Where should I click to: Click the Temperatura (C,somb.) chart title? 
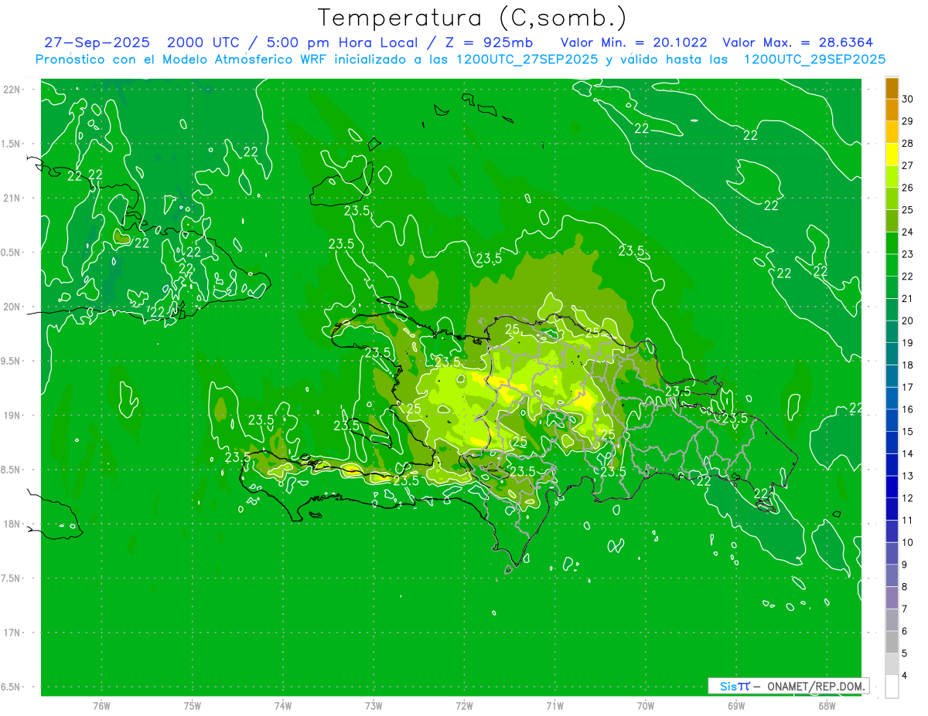click(472, 17)
